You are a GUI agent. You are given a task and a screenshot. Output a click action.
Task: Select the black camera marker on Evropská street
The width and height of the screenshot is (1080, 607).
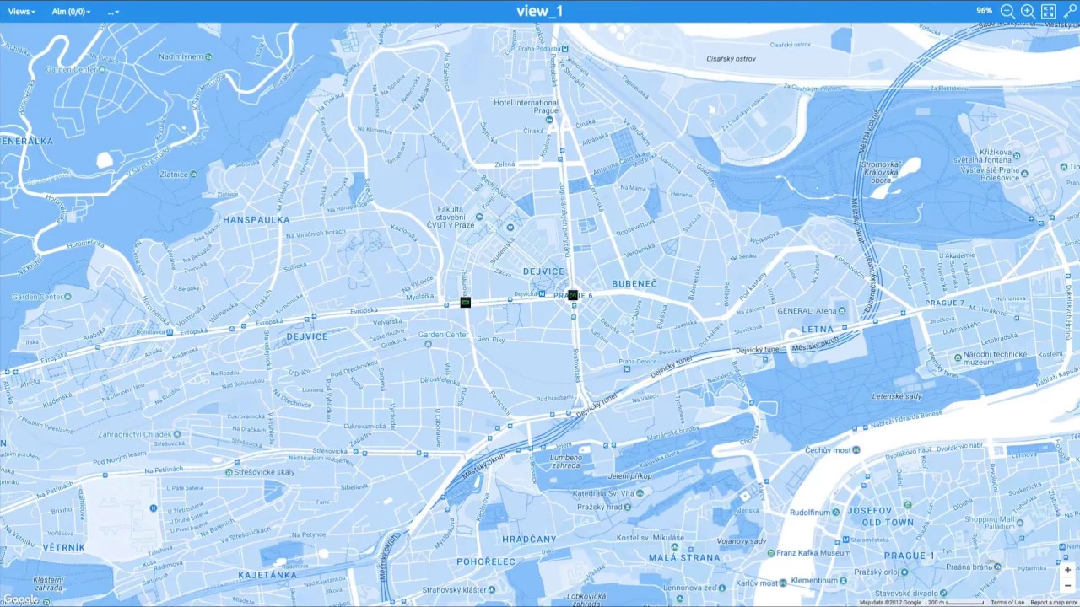[465, 302]
